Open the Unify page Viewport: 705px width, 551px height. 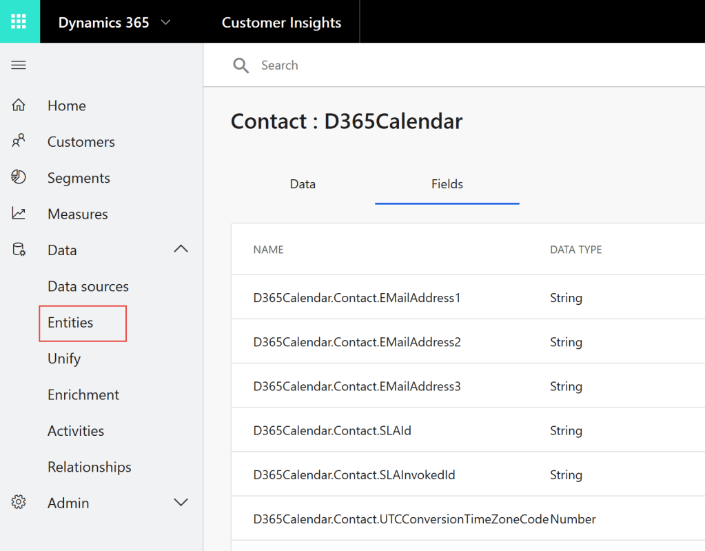point(64,359)
